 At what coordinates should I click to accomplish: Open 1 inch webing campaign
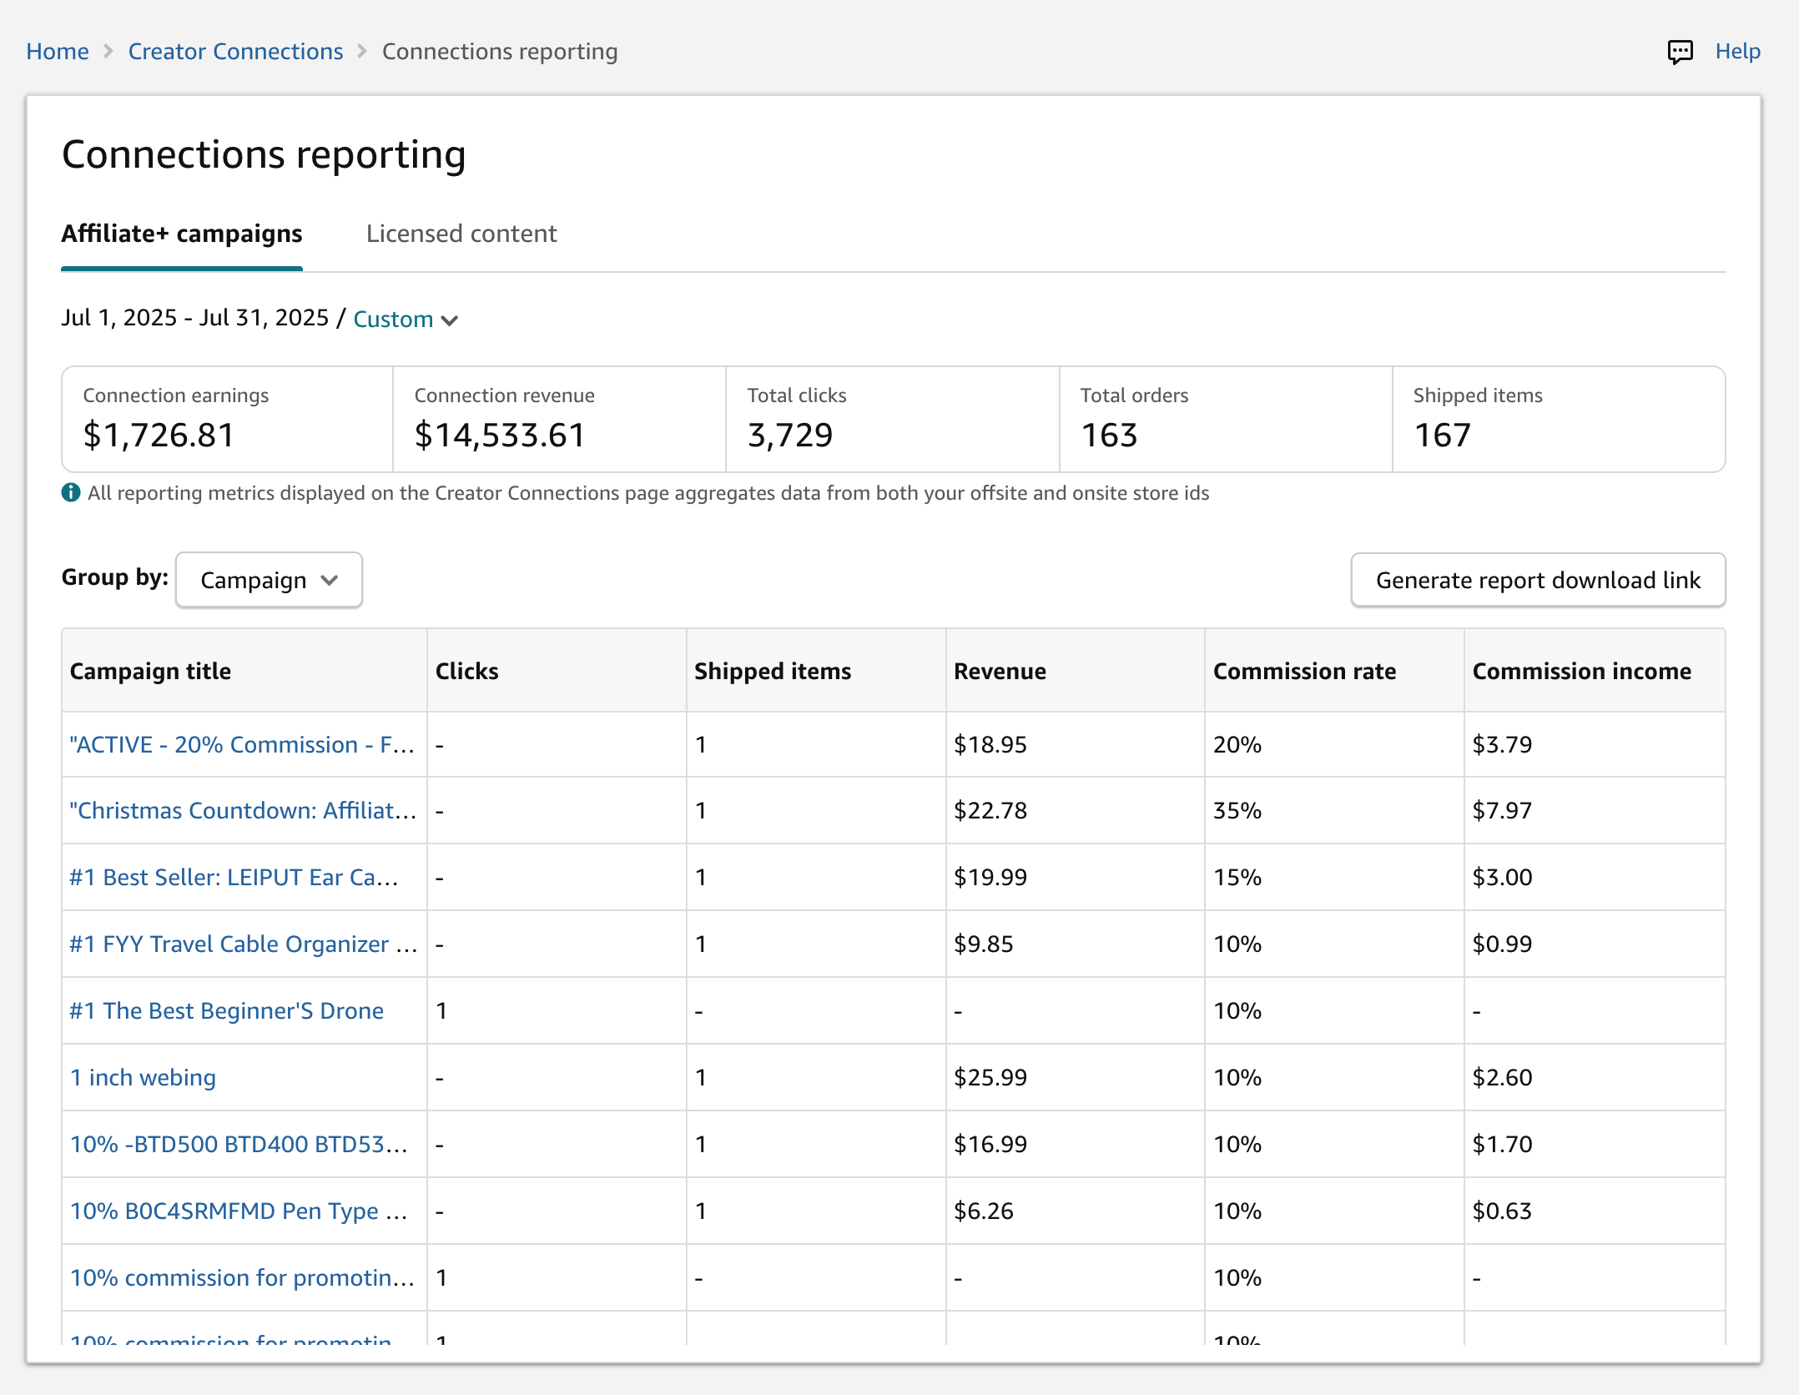[143, 1077]
